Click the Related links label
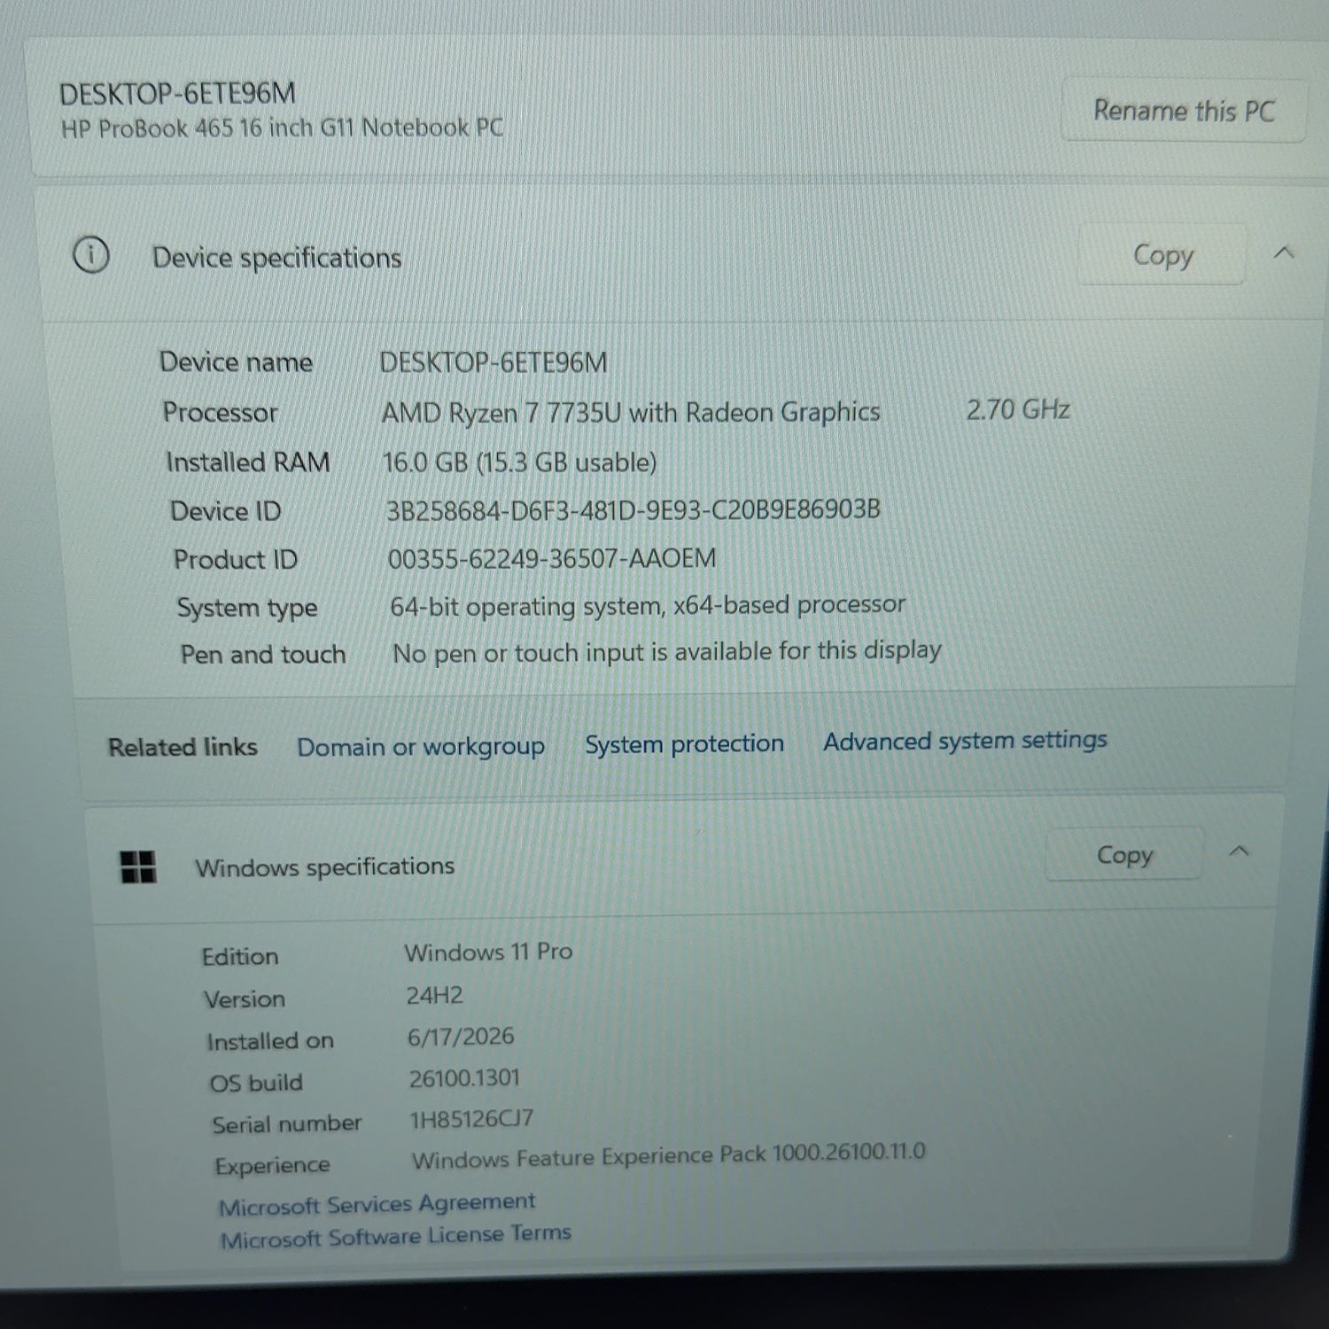The height and width of the screenshot is (1329, 1329). (183, 747)
